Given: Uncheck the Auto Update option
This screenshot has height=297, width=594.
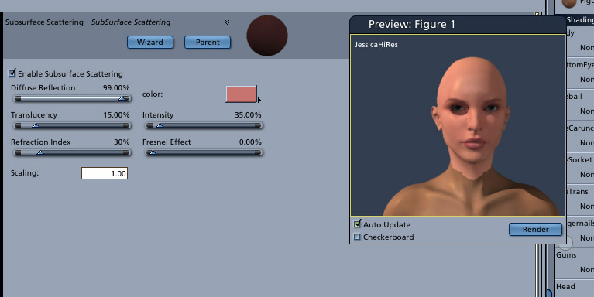Looking at the screenshot, I should tap(357, 224).
